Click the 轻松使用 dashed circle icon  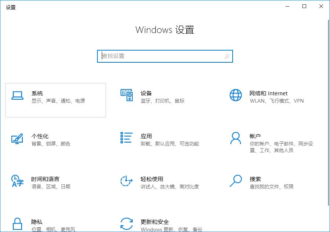click(126, 181)
